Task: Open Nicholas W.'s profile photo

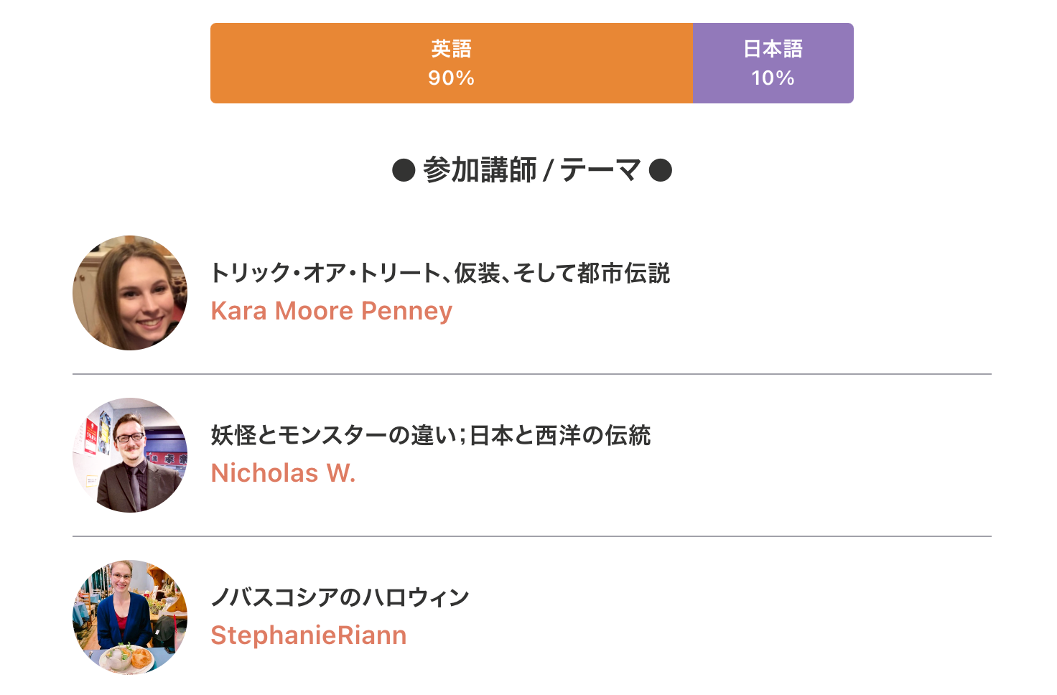Action: [130, 455]
